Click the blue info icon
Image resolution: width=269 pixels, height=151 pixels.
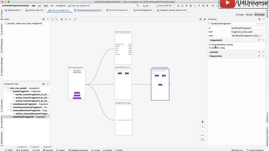(205, 19)
